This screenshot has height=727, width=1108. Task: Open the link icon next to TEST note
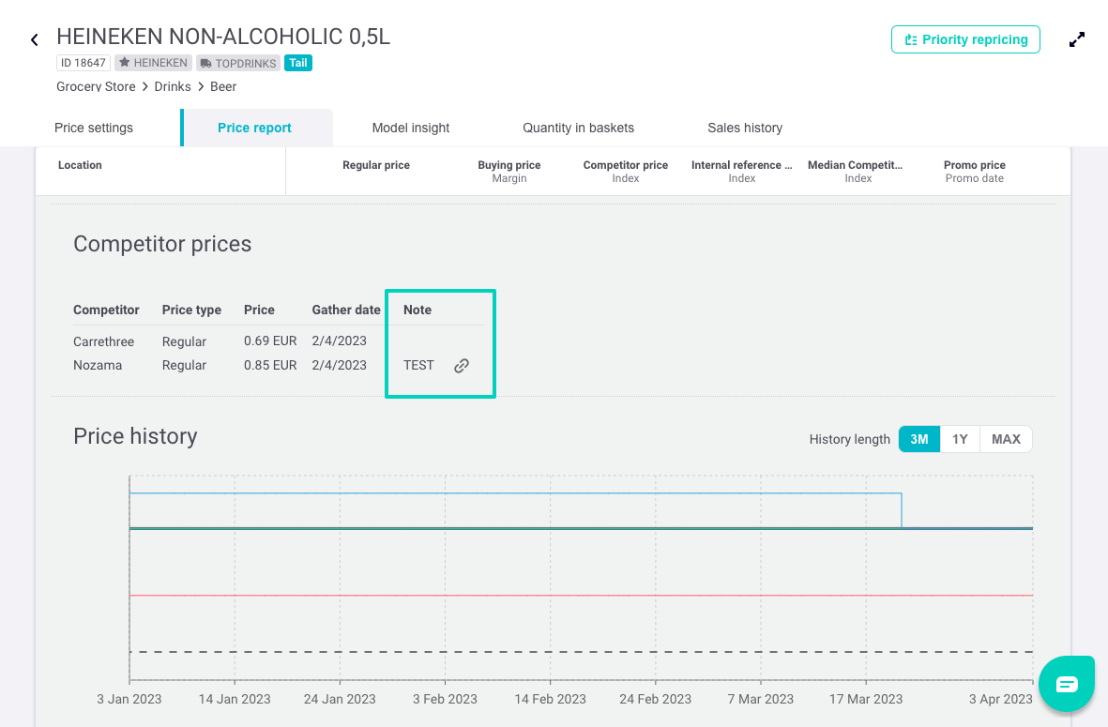coord(462,365)
